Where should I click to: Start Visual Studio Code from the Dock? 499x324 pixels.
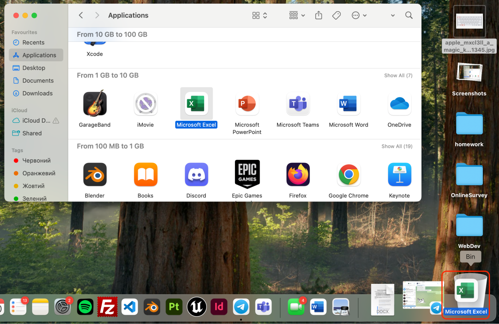tap(130, 307)
